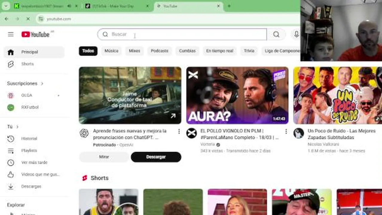This screenshot has width=382, height=215.
Task: Select the Música filter chip
Action: point(111,51)
